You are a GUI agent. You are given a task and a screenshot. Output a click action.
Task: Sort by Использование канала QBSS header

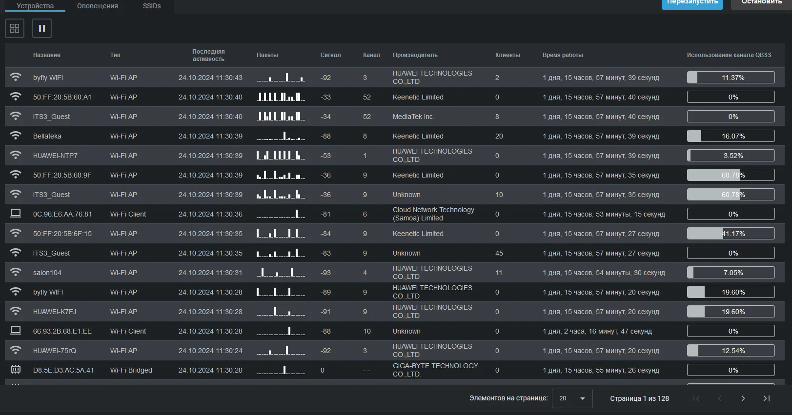tap(729, 55)
